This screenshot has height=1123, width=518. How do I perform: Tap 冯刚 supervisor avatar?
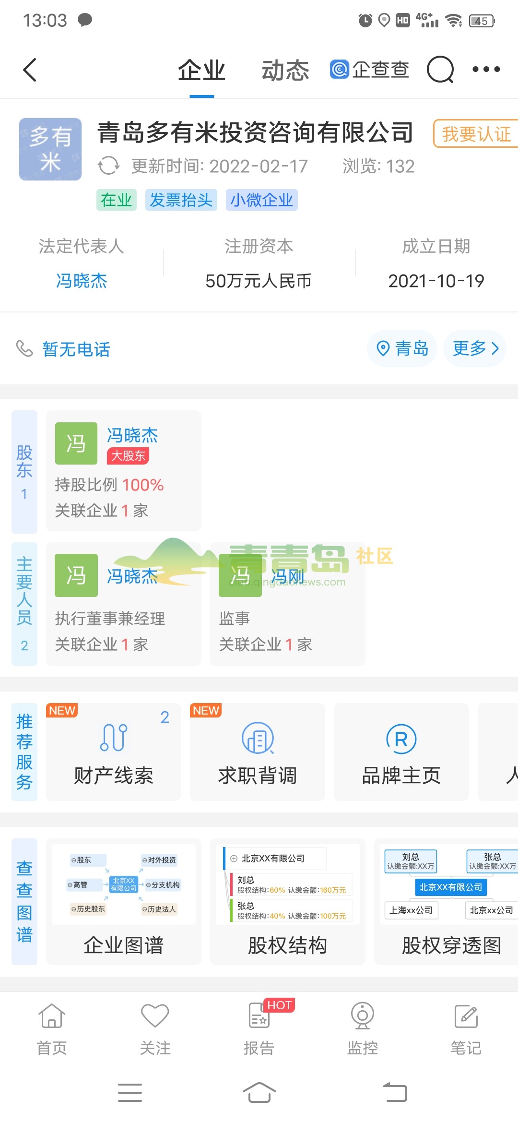tap(240, 575)
